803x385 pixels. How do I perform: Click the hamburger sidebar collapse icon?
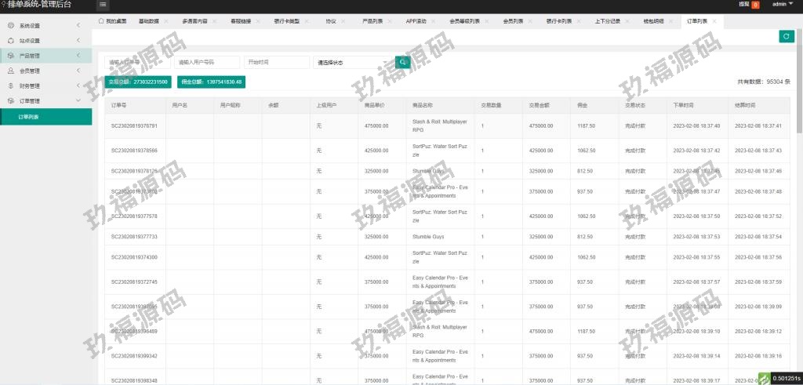point(103,5)
